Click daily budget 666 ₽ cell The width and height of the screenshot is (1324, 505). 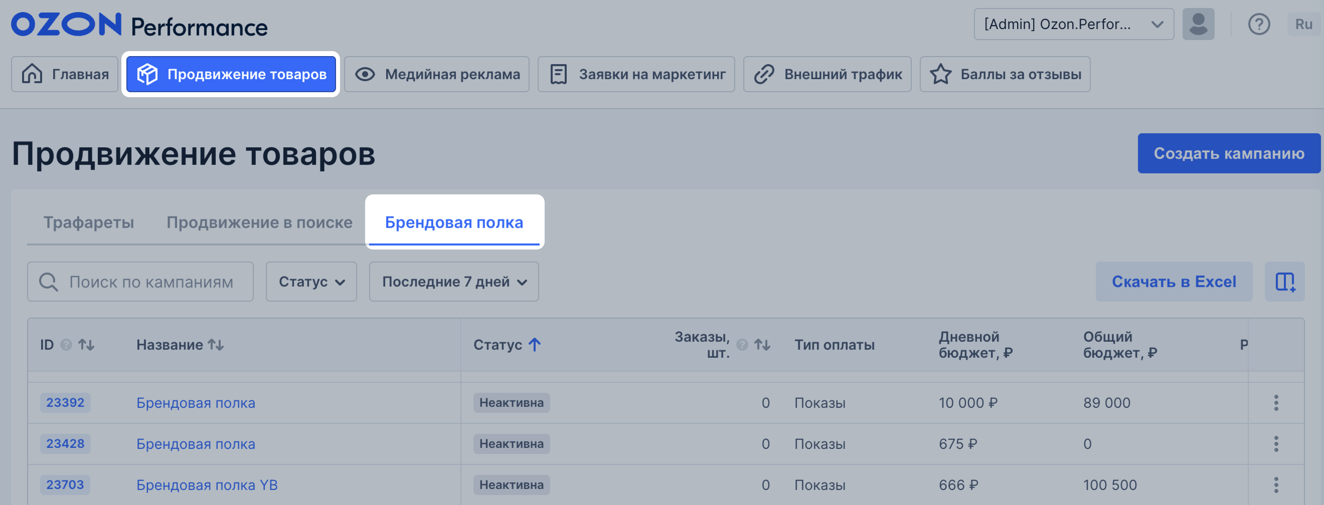[958, 485]
